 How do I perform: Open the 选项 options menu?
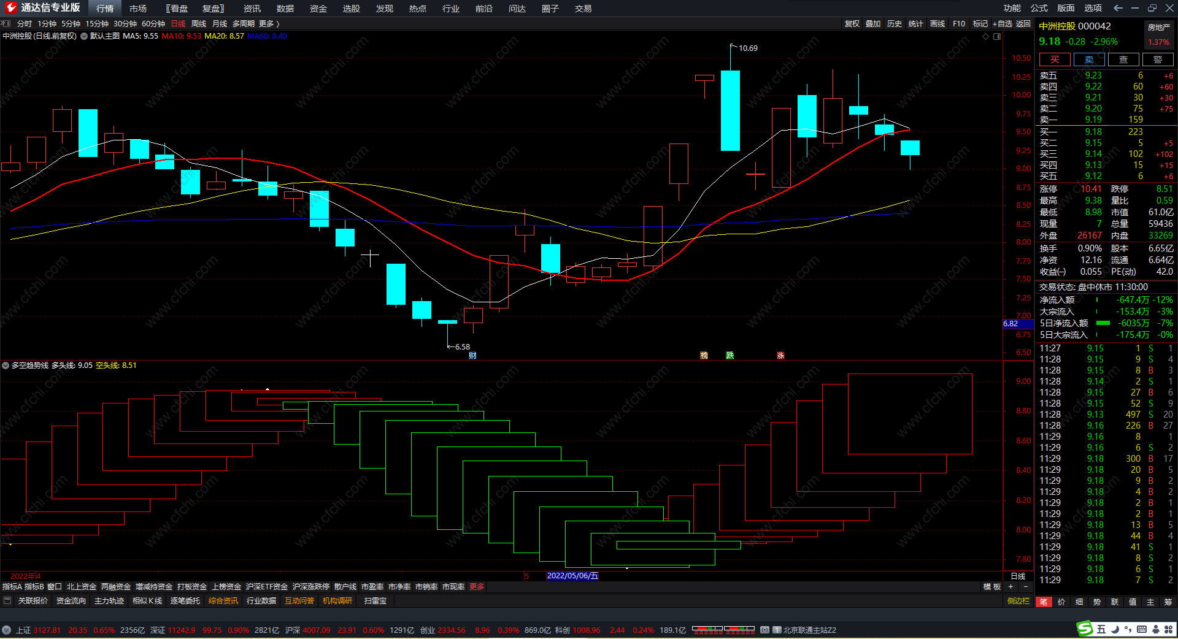click(1093, 8)
